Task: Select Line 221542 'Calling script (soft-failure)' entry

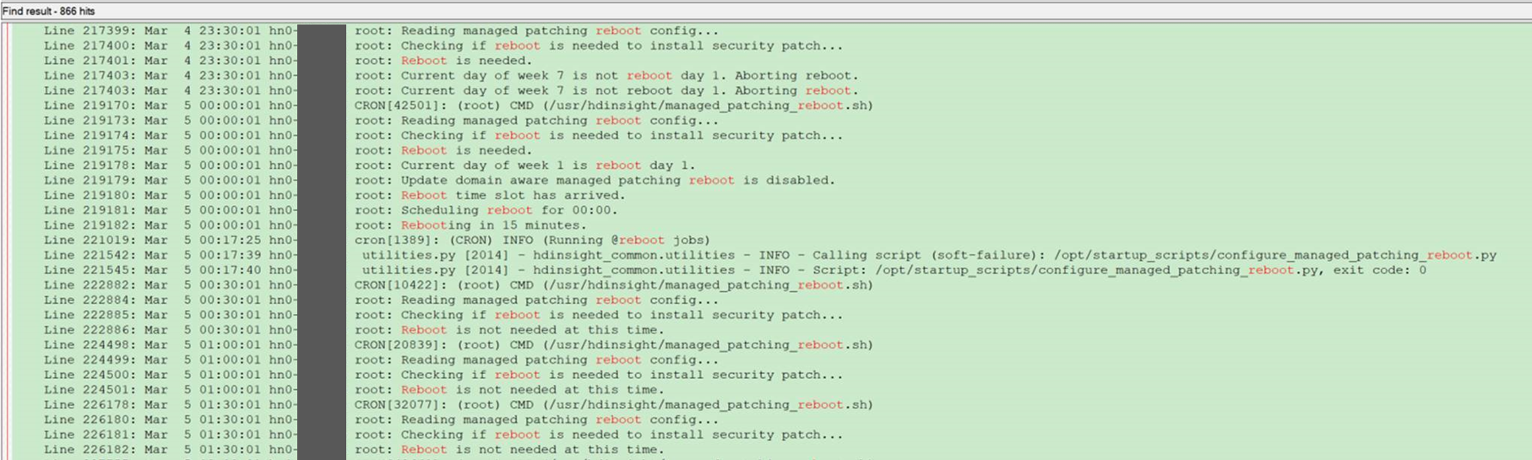Action: tap(929, 255)
